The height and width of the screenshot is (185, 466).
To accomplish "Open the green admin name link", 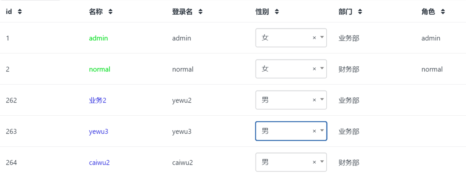I will [x=98, y=38].
